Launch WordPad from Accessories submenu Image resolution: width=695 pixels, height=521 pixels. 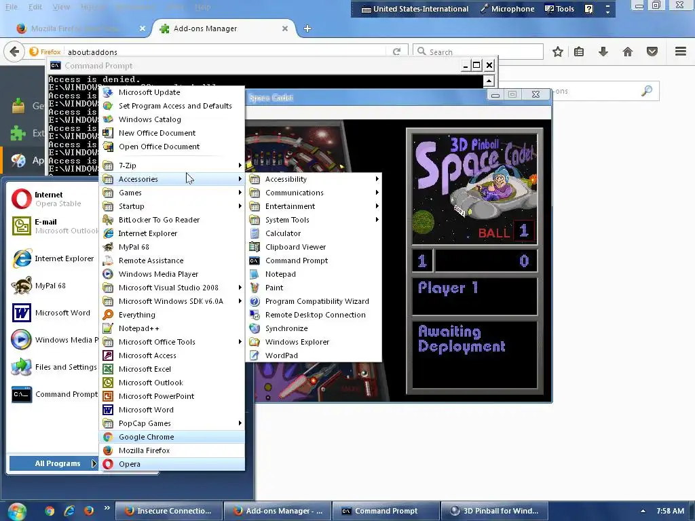(314, 355)
